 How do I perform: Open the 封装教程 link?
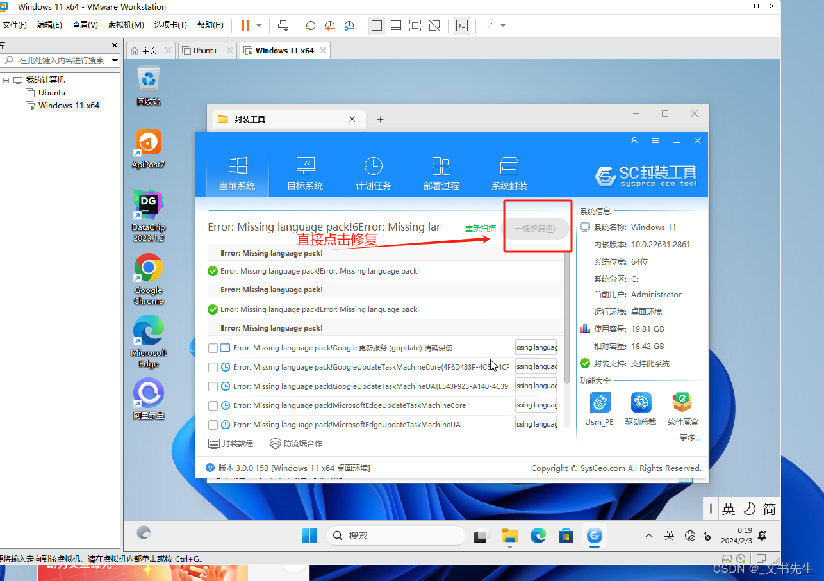click(231, 443)
